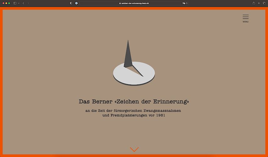Toggle the Safari sidebar panel

tap(15, 3)
